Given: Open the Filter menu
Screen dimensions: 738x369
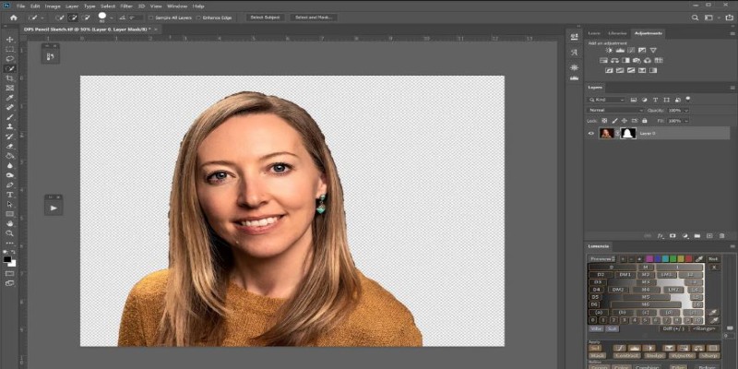Looking at the screenshot, I should (125, 6).
